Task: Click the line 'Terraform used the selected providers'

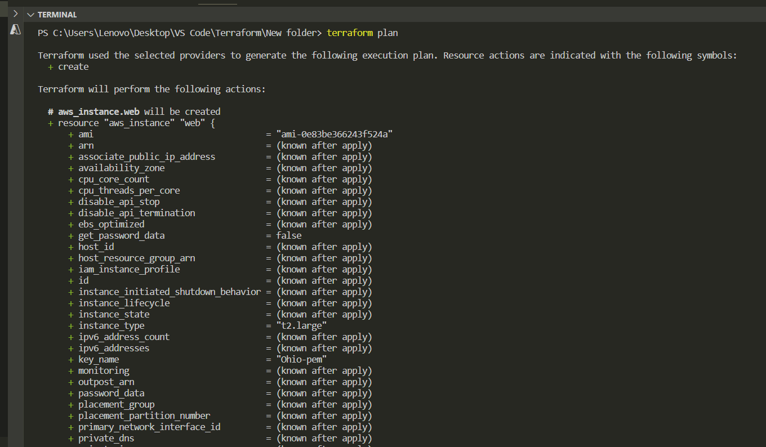Action: pyautogui.click(x=388, y=55)
